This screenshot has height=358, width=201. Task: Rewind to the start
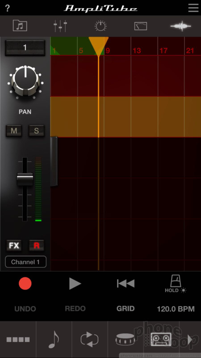pyautogui.click(x=126, y=284)
